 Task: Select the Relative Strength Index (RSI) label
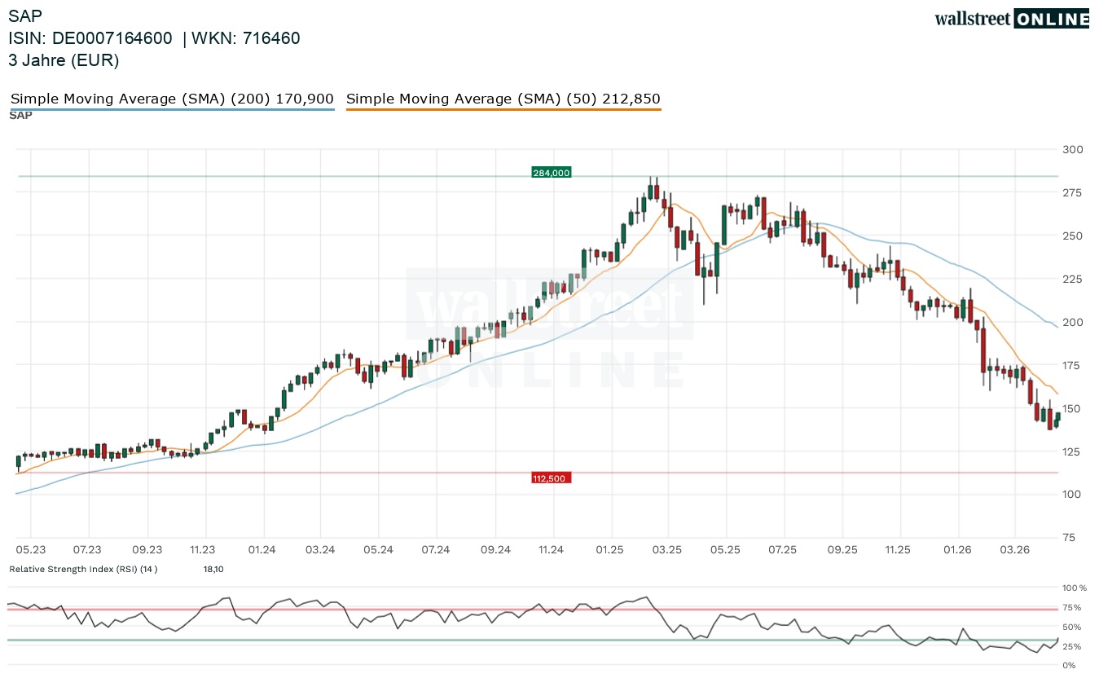83,569
